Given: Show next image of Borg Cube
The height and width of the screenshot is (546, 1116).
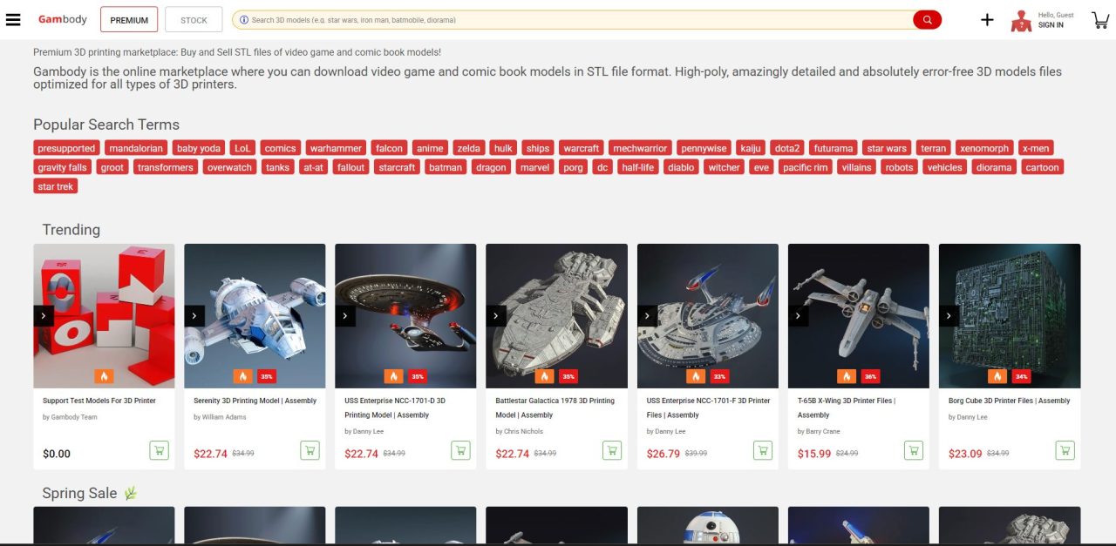Looking at the screenshot, I should 949,315.
